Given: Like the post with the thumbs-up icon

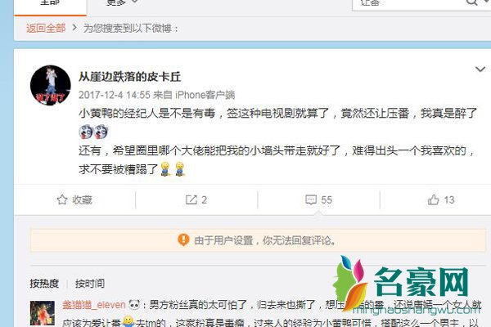Looking at the screenshot, I should [434, 199].
